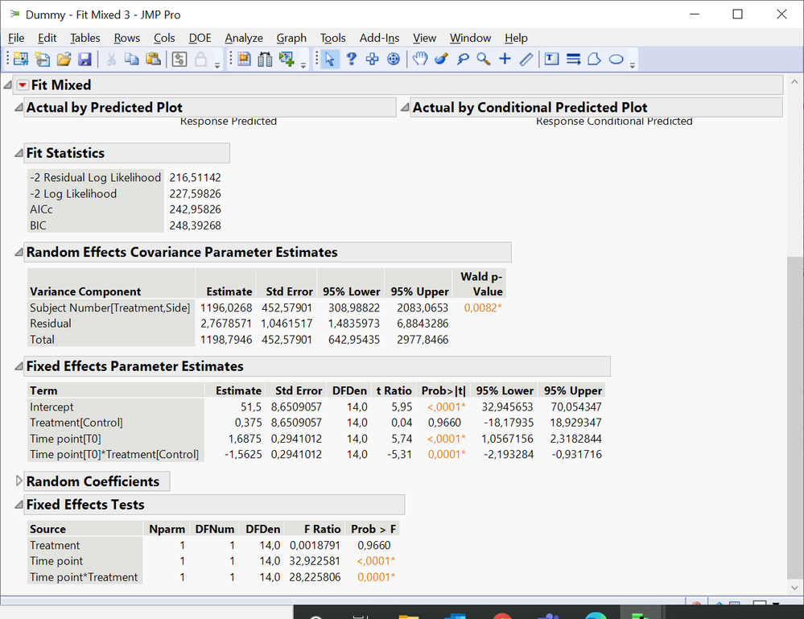Open the Edit menu

pos(47,38)
